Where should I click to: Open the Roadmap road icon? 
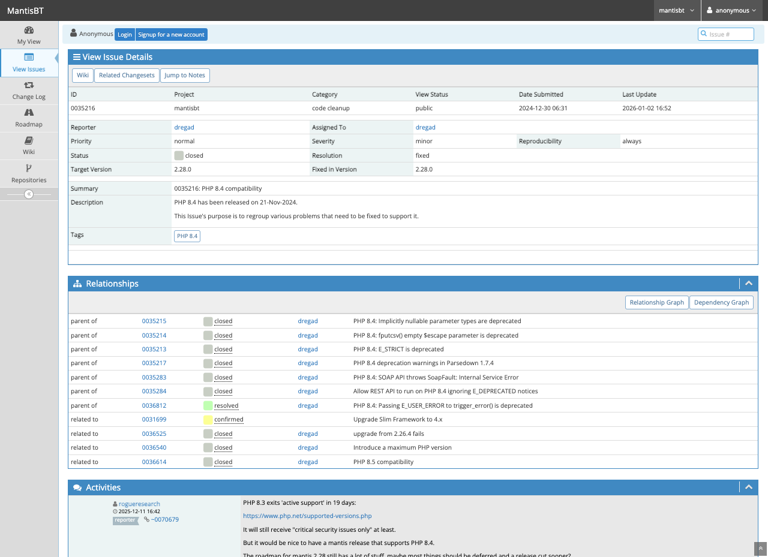pos(29,113)
